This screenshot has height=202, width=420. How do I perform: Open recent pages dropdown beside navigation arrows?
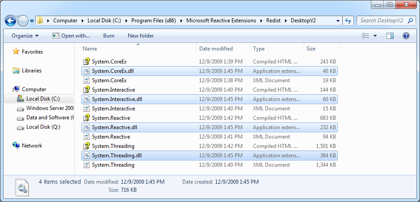(32, 21)
